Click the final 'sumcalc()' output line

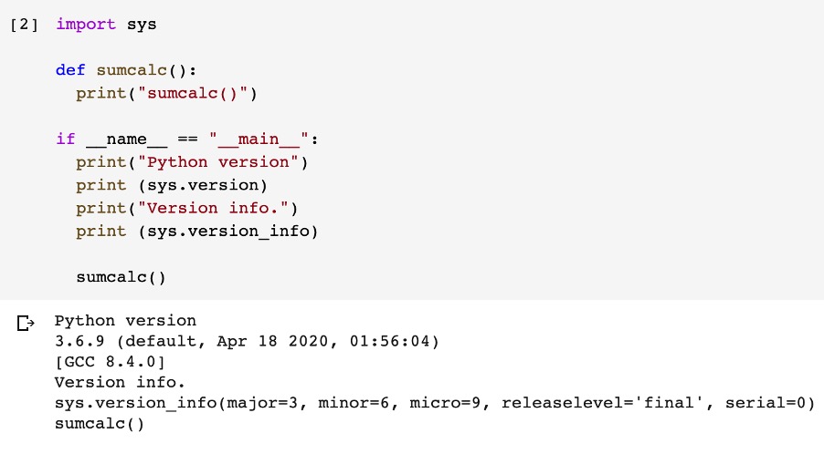[x=100, y=424]
